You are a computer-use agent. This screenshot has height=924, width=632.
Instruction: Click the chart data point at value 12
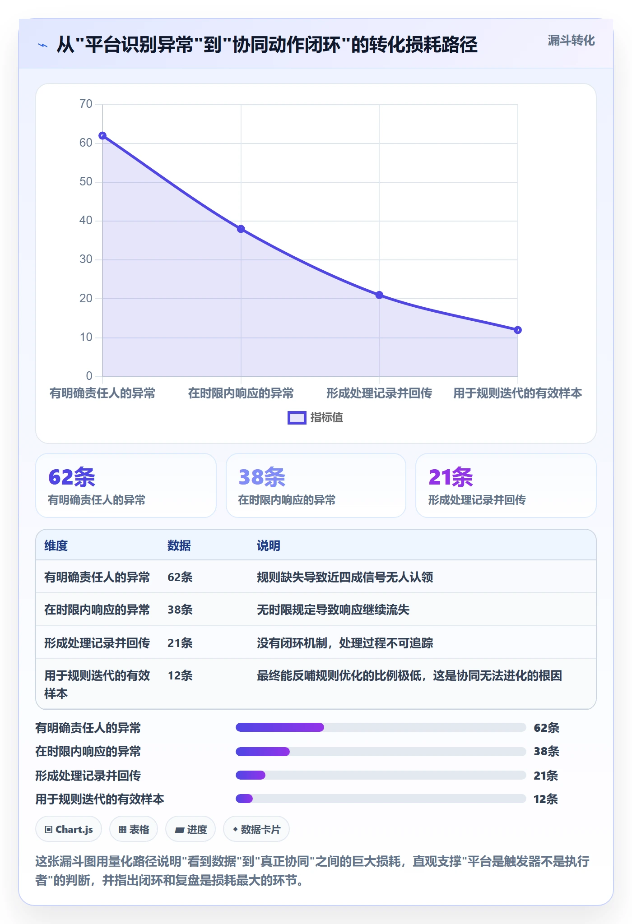[x=518, y=330]
